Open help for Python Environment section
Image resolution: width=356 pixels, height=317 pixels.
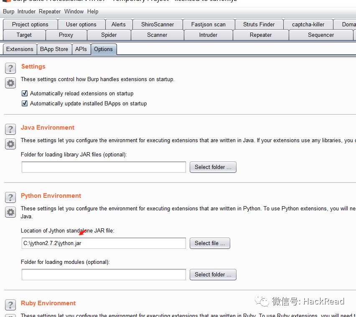pos(10,197)
